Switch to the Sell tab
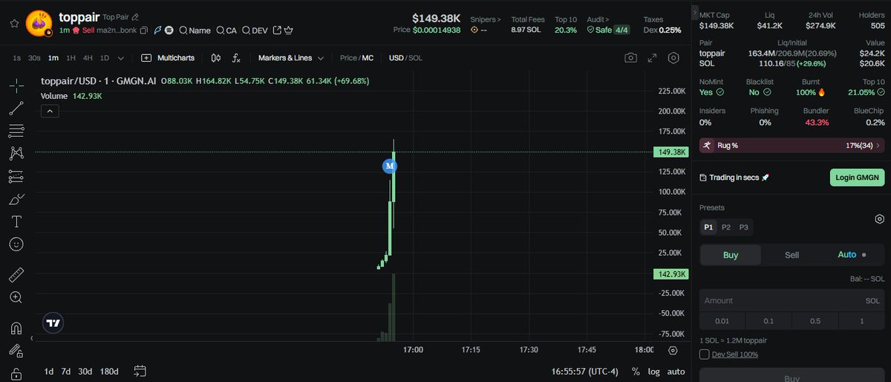 [x=792, y=255]
